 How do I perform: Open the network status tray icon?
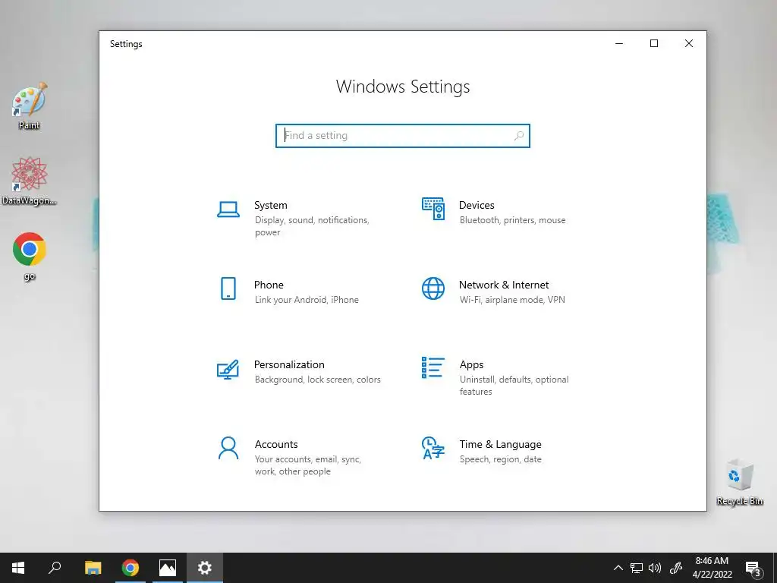pos(637,568)
